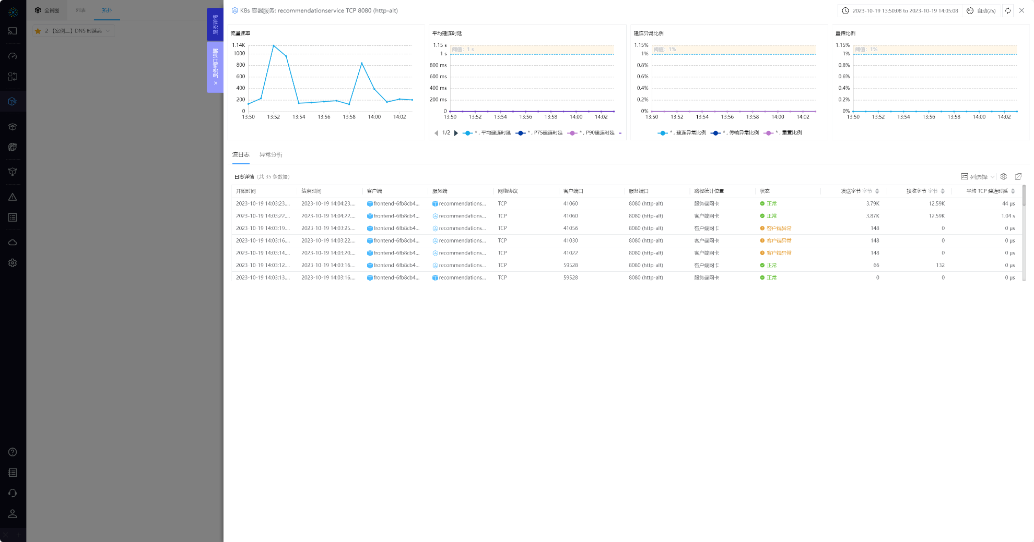The image size is (1034, 542).
Task: Open the 列选择 column selection dropdown
Action: pyautogui.click(x=978, y=177)
